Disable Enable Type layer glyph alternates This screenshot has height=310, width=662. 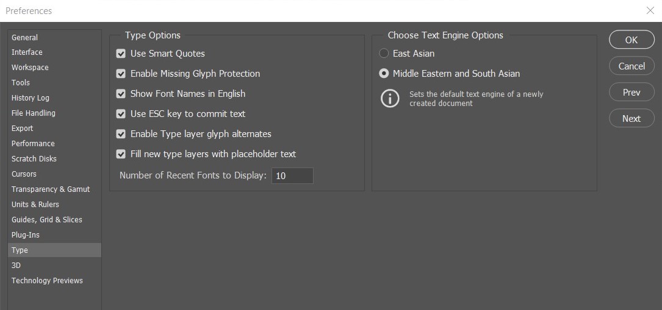point(121,134)
